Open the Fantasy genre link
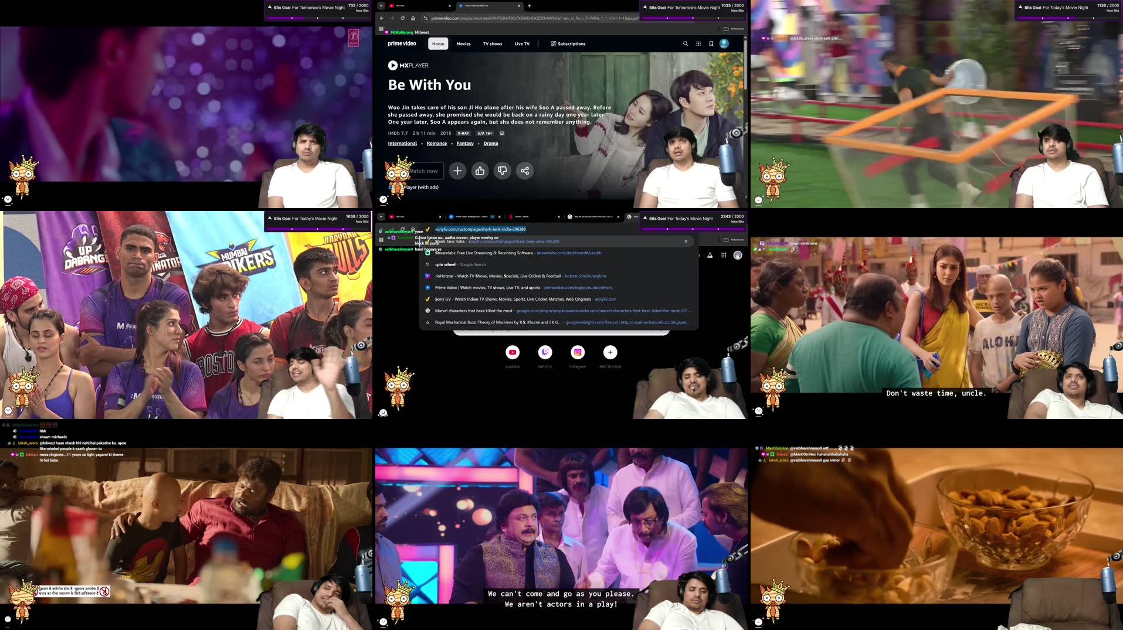 (465, 143)
